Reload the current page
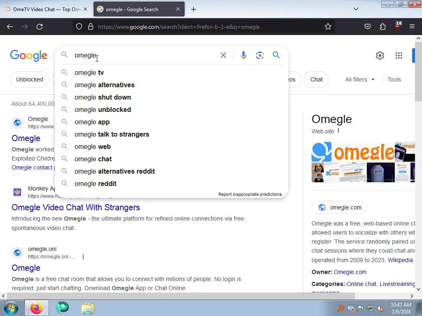This screenshot has width=422, height=316. [40, 27]
